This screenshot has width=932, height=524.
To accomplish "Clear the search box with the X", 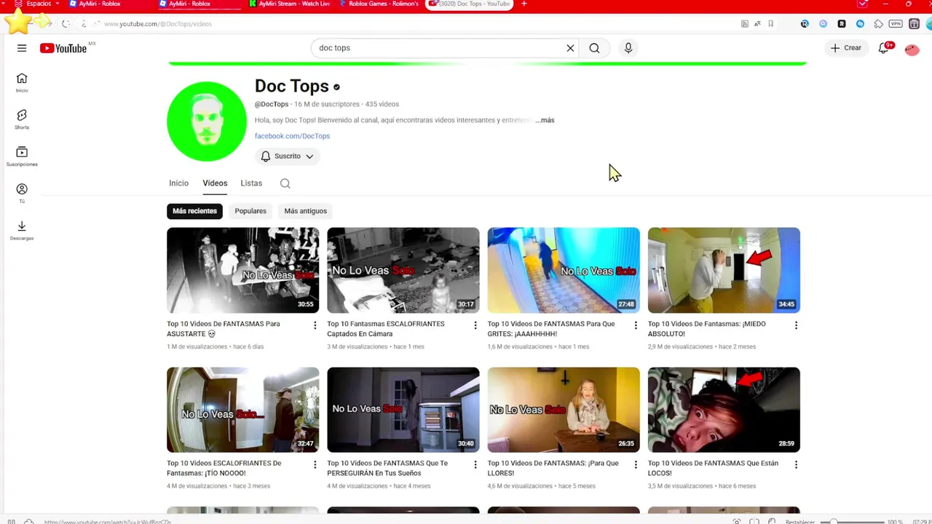I will tap(570, 48).
